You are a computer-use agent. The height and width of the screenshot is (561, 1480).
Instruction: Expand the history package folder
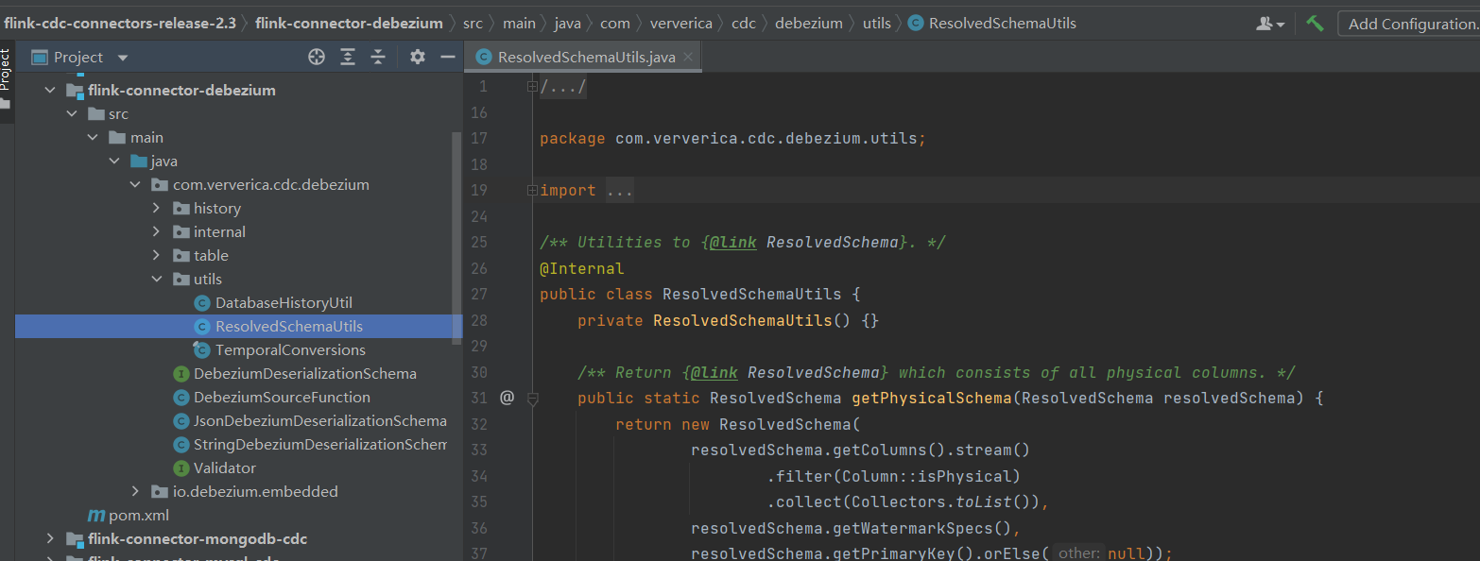coord(156,208)
